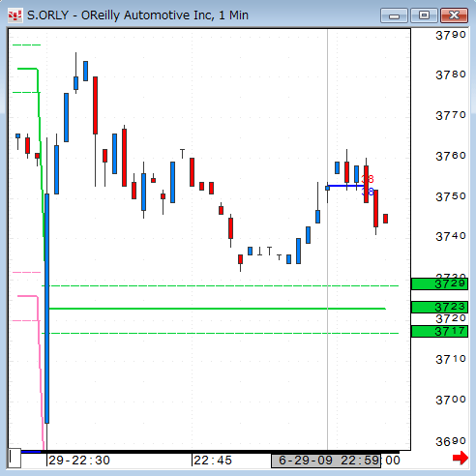Select the dashed green 3729 level line
The image size is (476, 476).
coord(221,285)
